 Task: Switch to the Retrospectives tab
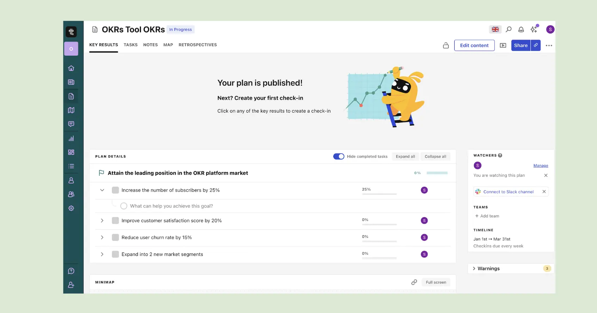pos(198,45)
